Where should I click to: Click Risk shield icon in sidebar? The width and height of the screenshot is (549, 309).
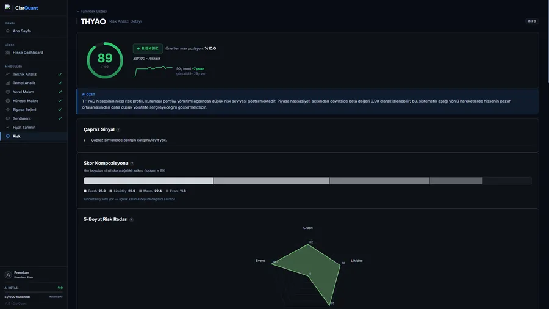click(8, 136)
